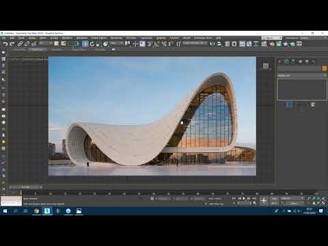Open the named selection sets dropdown
The image size is (328, 246).
click(195, 43)
